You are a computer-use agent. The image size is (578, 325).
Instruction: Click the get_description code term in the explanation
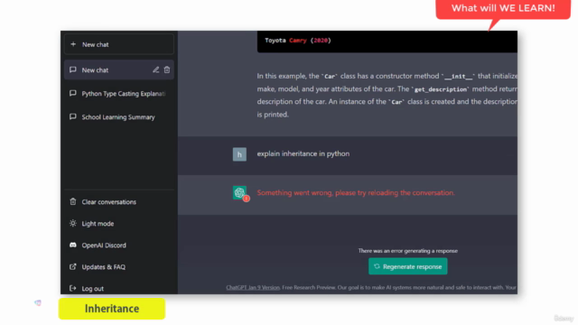pos(441,89)
